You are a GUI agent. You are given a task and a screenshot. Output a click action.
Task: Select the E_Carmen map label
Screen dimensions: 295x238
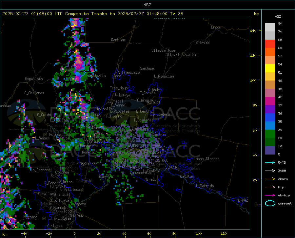click(x=147, y=93)
